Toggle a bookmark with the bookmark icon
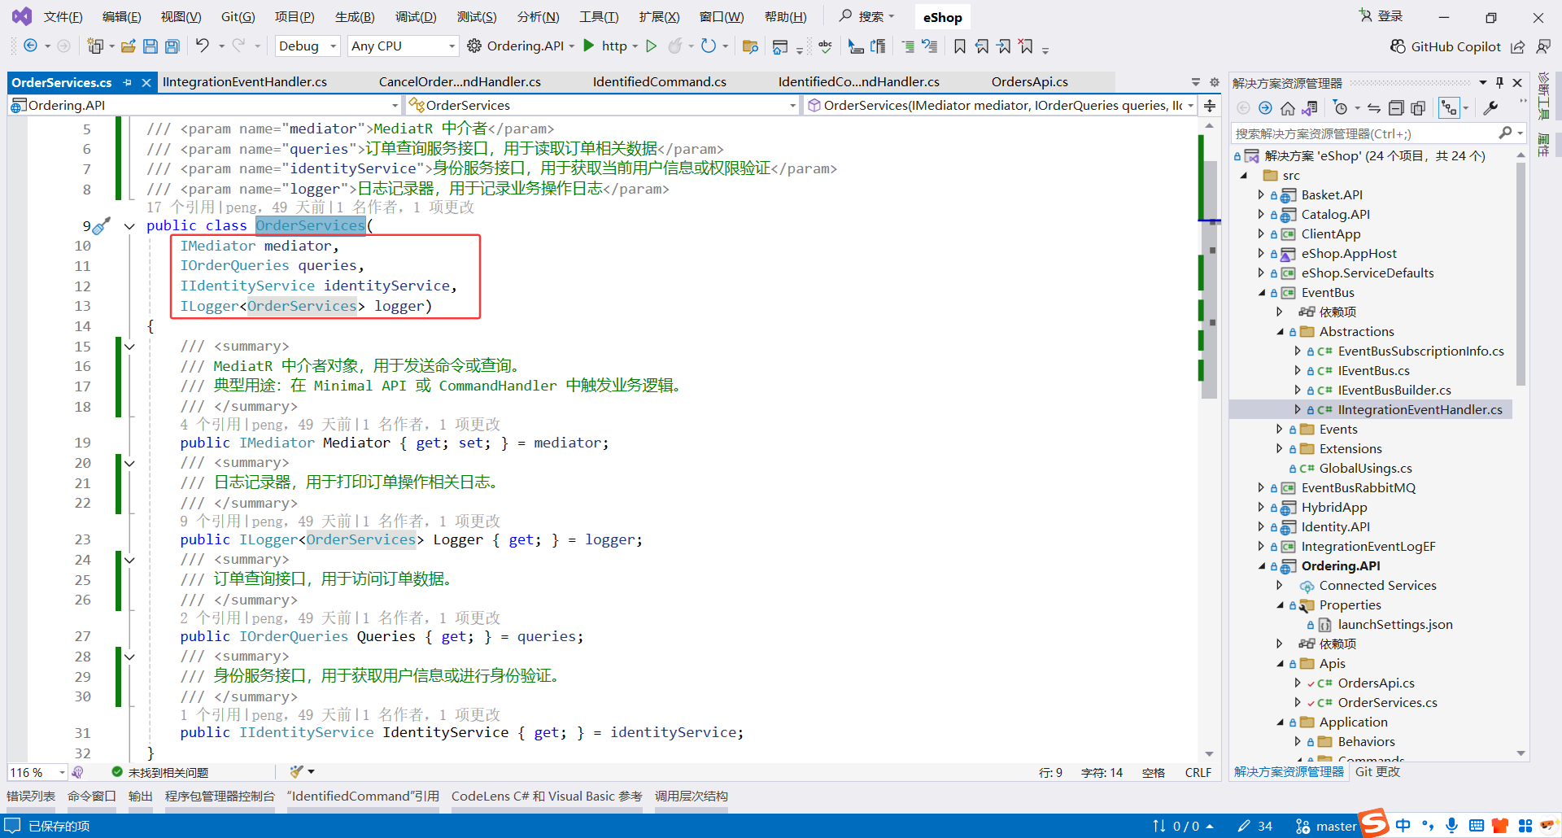1562x838 pixels. pyautogui.click(x=960, y=46)
